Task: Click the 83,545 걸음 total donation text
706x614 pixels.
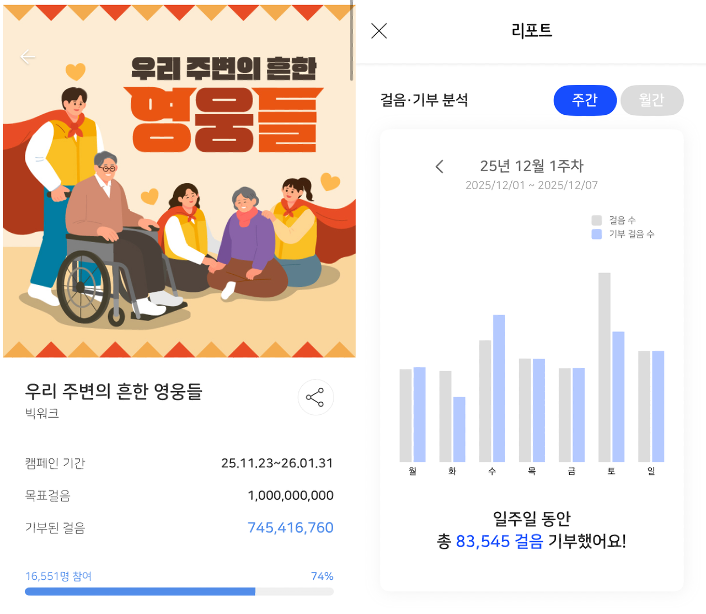Action: [x=500, y=541]
